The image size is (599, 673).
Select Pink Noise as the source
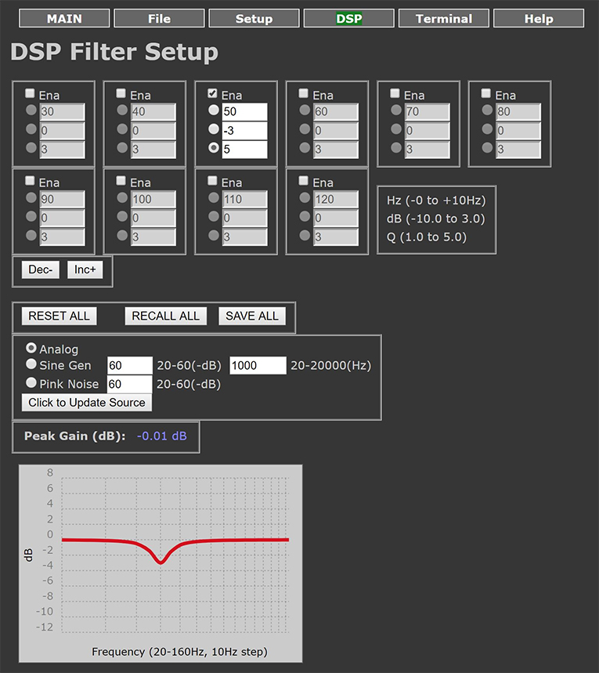point(31,383)
